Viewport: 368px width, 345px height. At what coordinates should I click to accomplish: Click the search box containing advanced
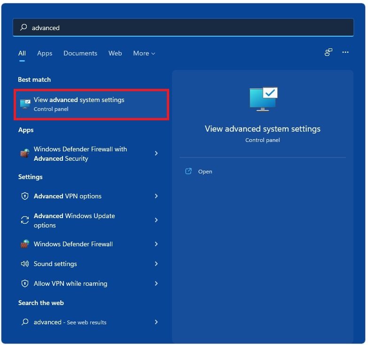(x=183, y=27)
